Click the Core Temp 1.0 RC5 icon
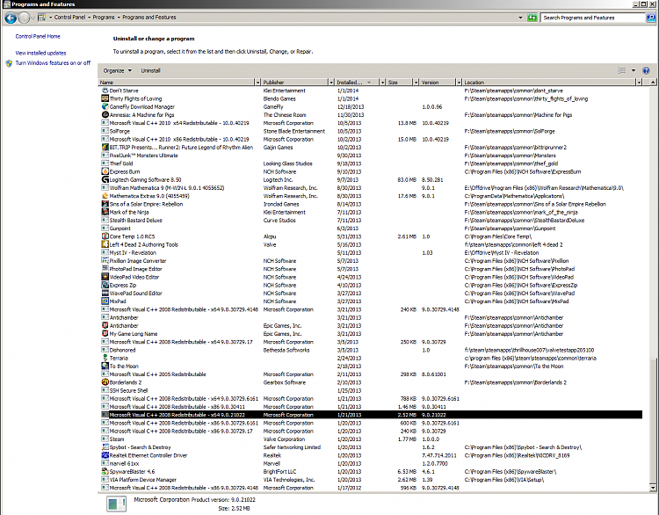Viewport: 659px width, 515px height. coord(105,236)
